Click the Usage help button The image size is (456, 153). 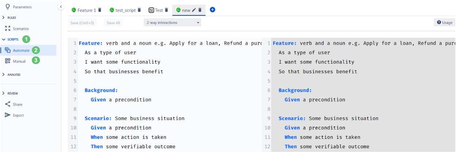click(444, 23)
